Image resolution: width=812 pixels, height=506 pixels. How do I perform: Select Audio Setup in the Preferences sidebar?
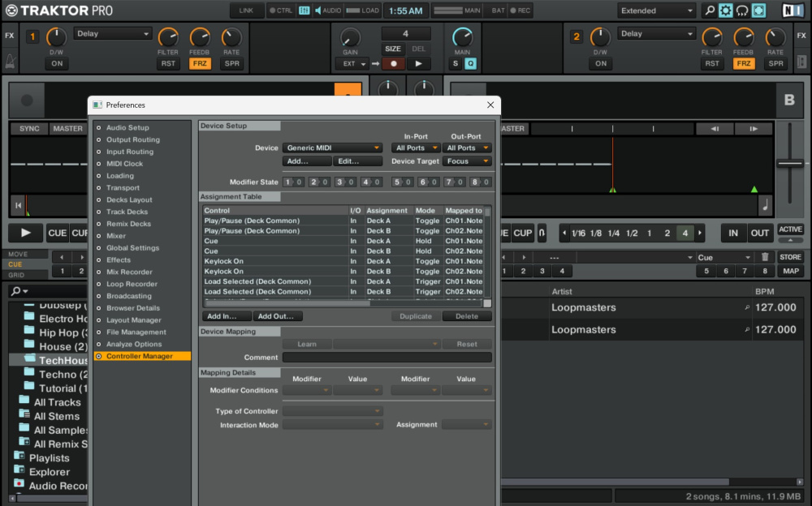(x=127, y=128)
